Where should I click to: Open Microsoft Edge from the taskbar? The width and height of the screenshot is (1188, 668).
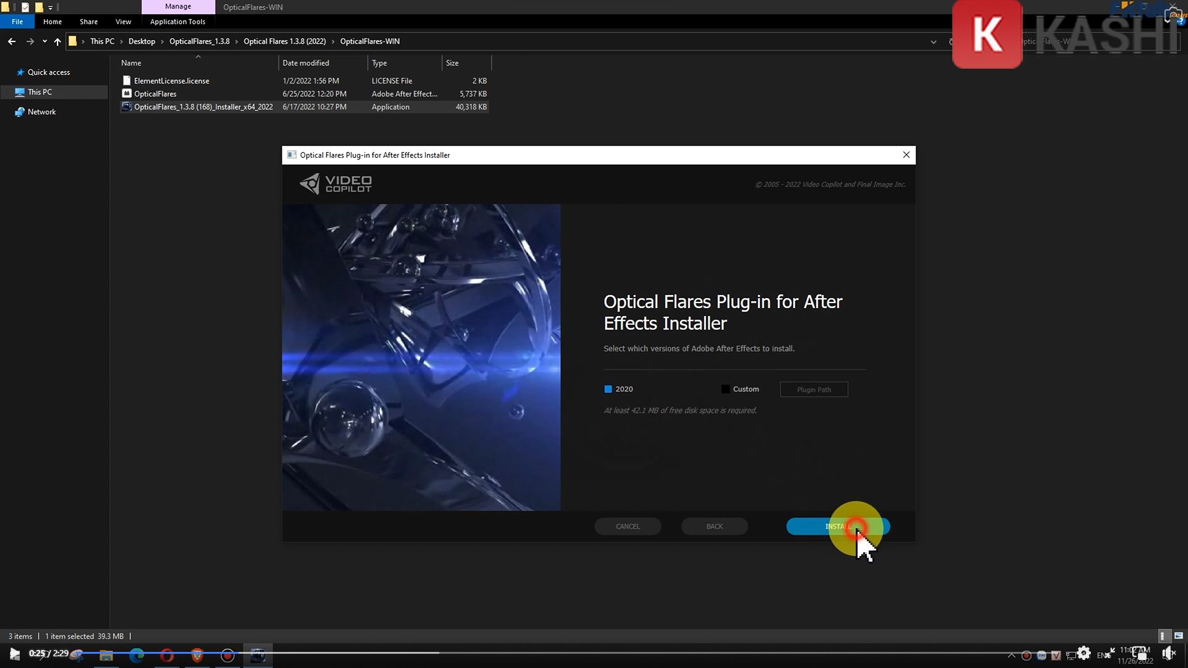[x=136, y=654]
